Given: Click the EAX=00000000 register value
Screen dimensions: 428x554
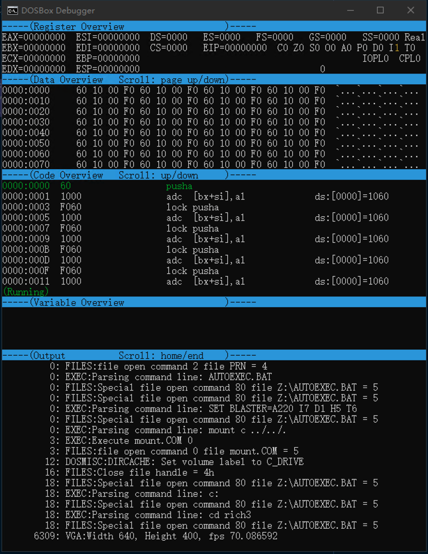Looking at the screenshot, I should (x=34, y=37).
